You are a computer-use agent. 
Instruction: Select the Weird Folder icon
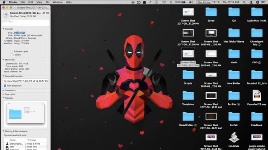[188, 117]
